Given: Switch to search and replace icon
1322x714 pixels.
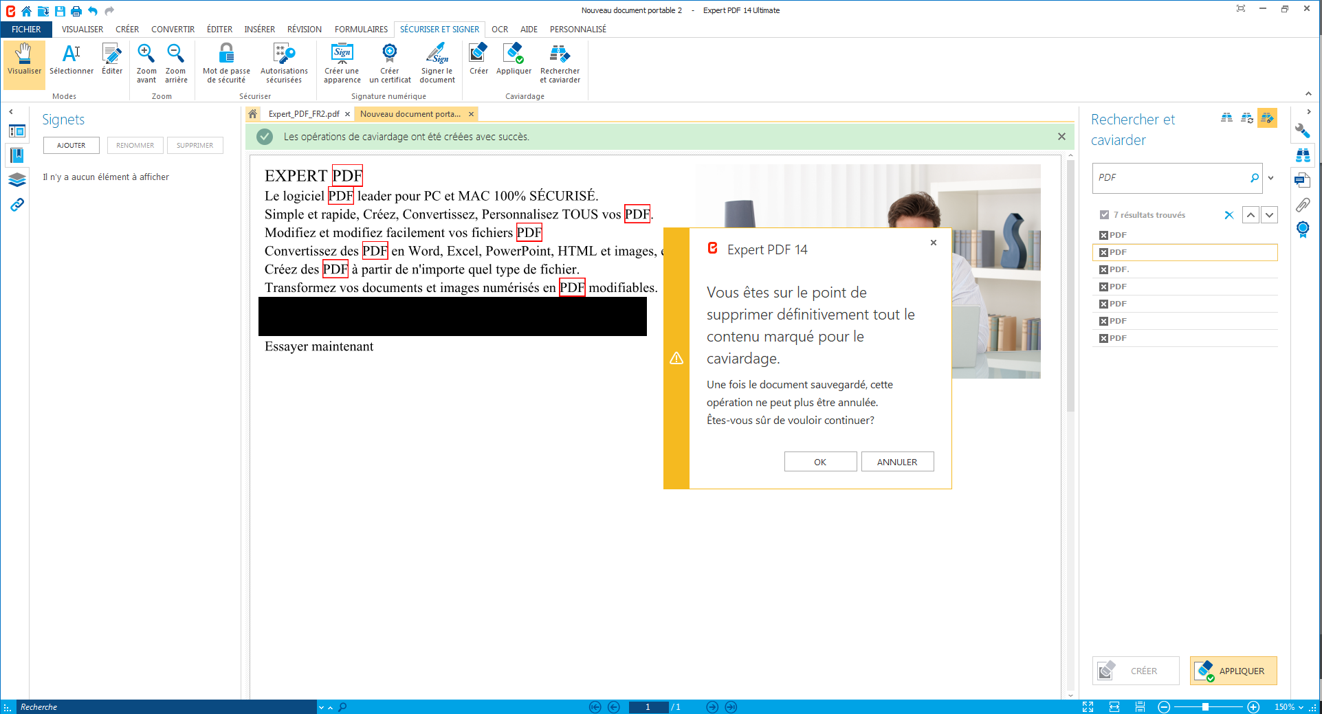Looking at the screenshot, I should tap(1247, 118).
